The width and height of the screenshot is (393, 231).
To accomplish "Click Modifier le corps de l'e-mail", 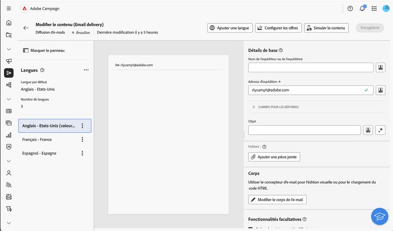I will pos(277,200).
